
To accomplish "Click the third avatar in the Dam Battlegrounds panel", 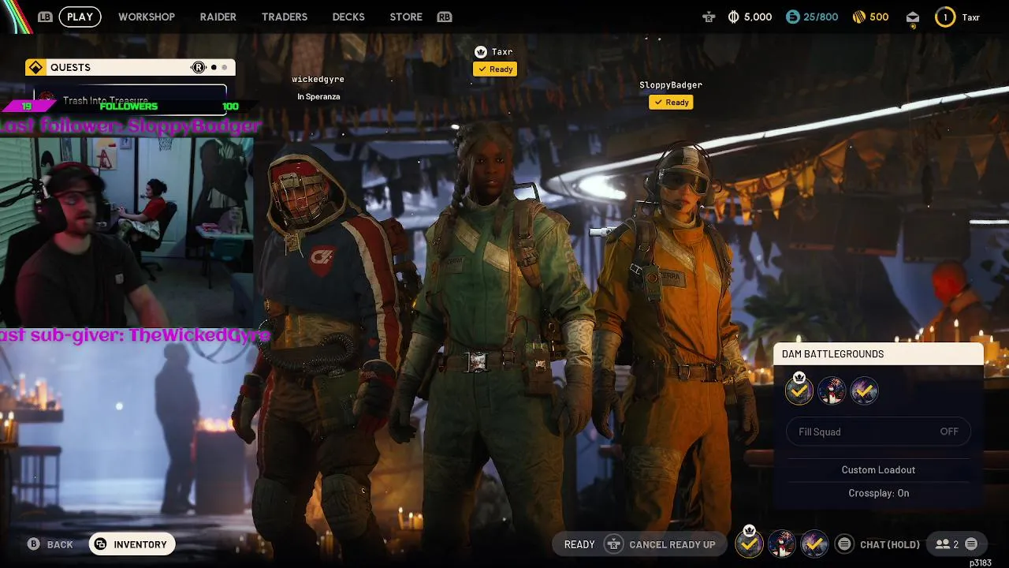I will [x=864, y=390].
